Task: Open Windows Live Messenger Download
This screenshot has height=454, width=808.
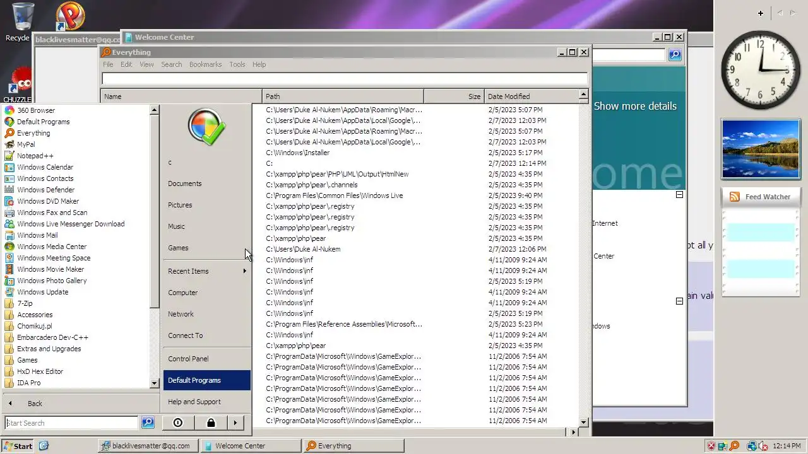Action: click(x=71, y=224)
